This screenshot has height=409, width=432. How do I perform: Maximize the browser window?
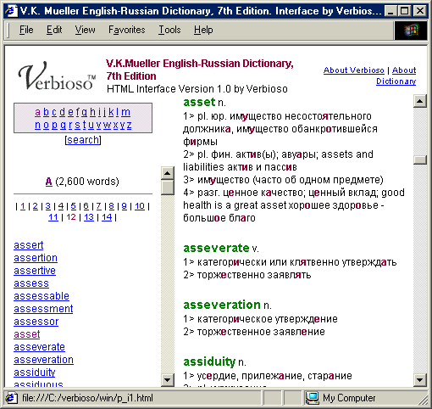pos(405,11)
